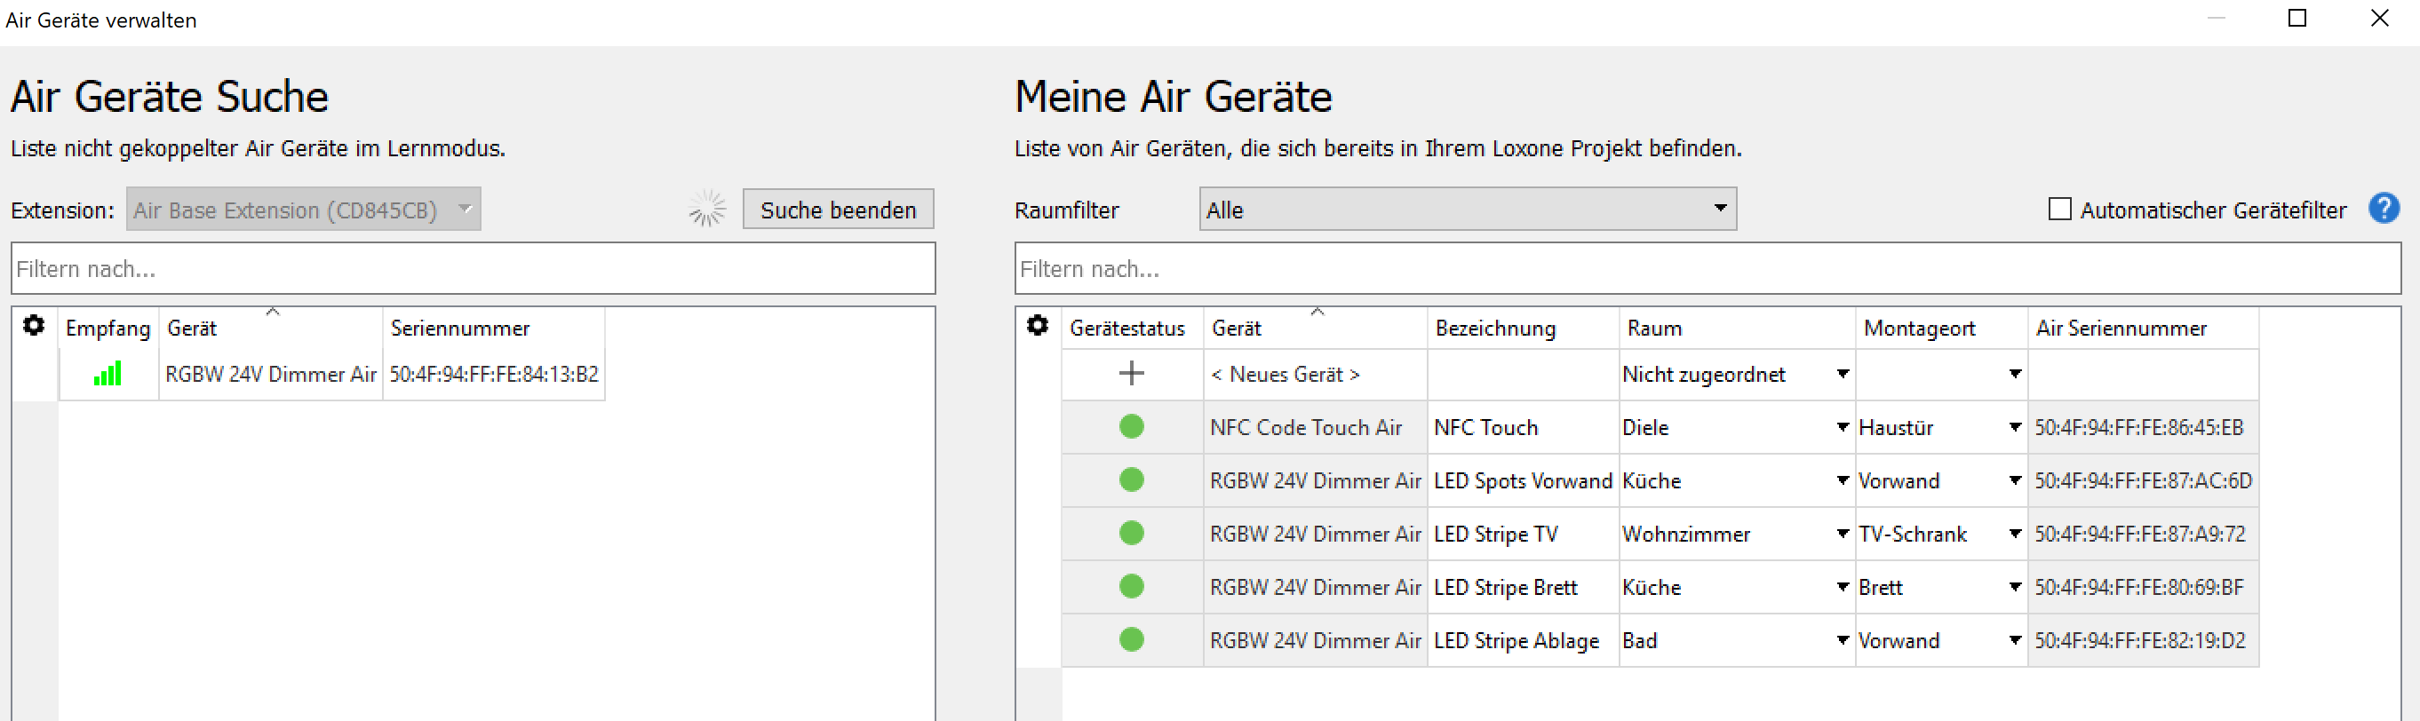Screen dimensions: 2420x721
Task: Click green signal strength bars of found dimmer
Action: pyautogui.click(x=108, y=374)
